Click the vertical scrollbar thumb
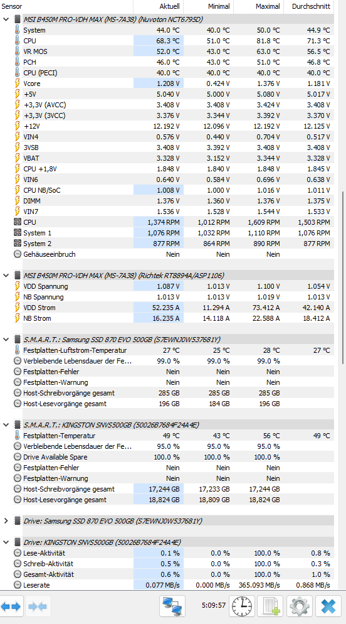 click(343, 277)
